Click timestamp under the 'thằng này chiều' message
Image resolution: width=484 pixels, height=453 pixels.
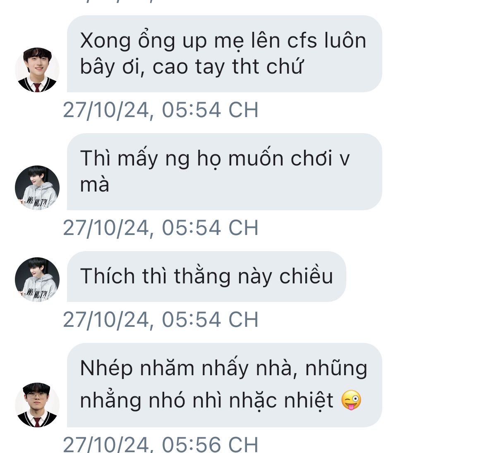[161, 320]
